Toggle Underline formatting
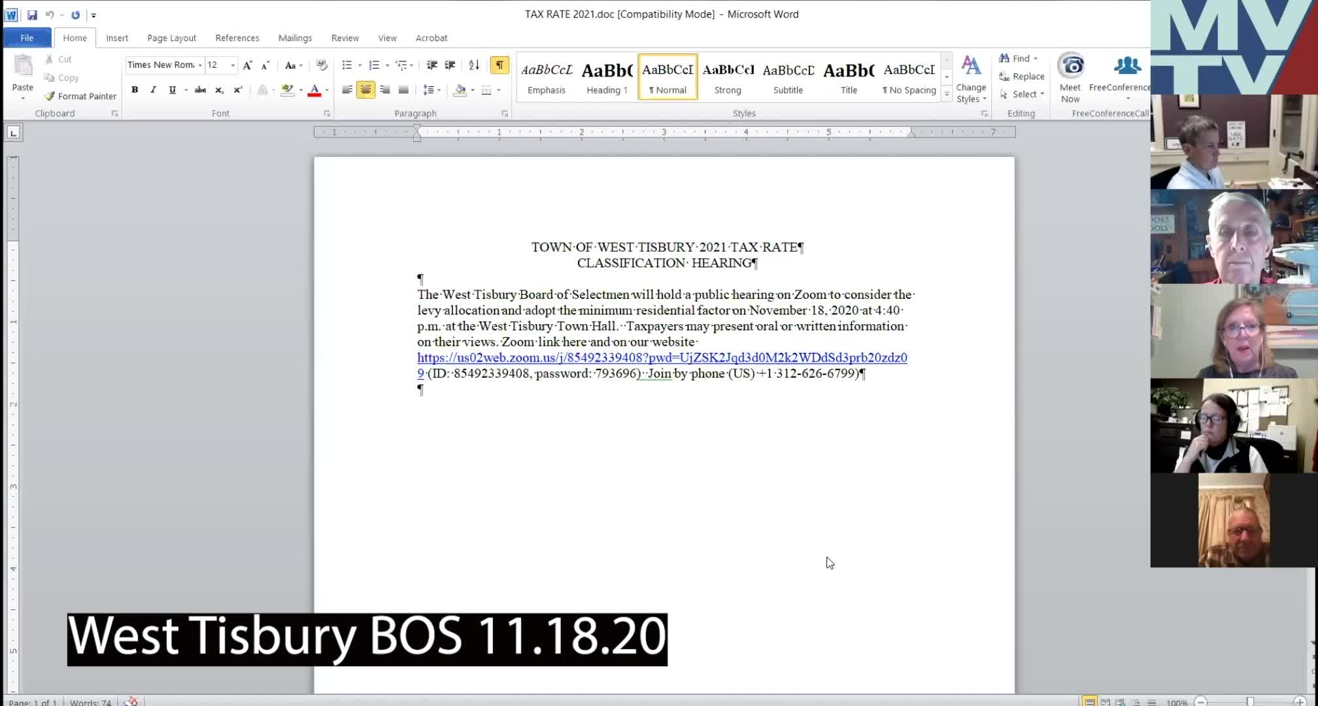 172,90
